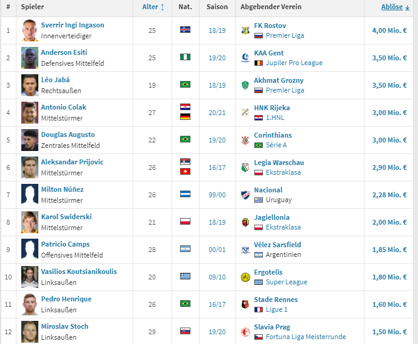Click the Jagiellonia club crest icon
Screen dimensions: 418x344
245,222
